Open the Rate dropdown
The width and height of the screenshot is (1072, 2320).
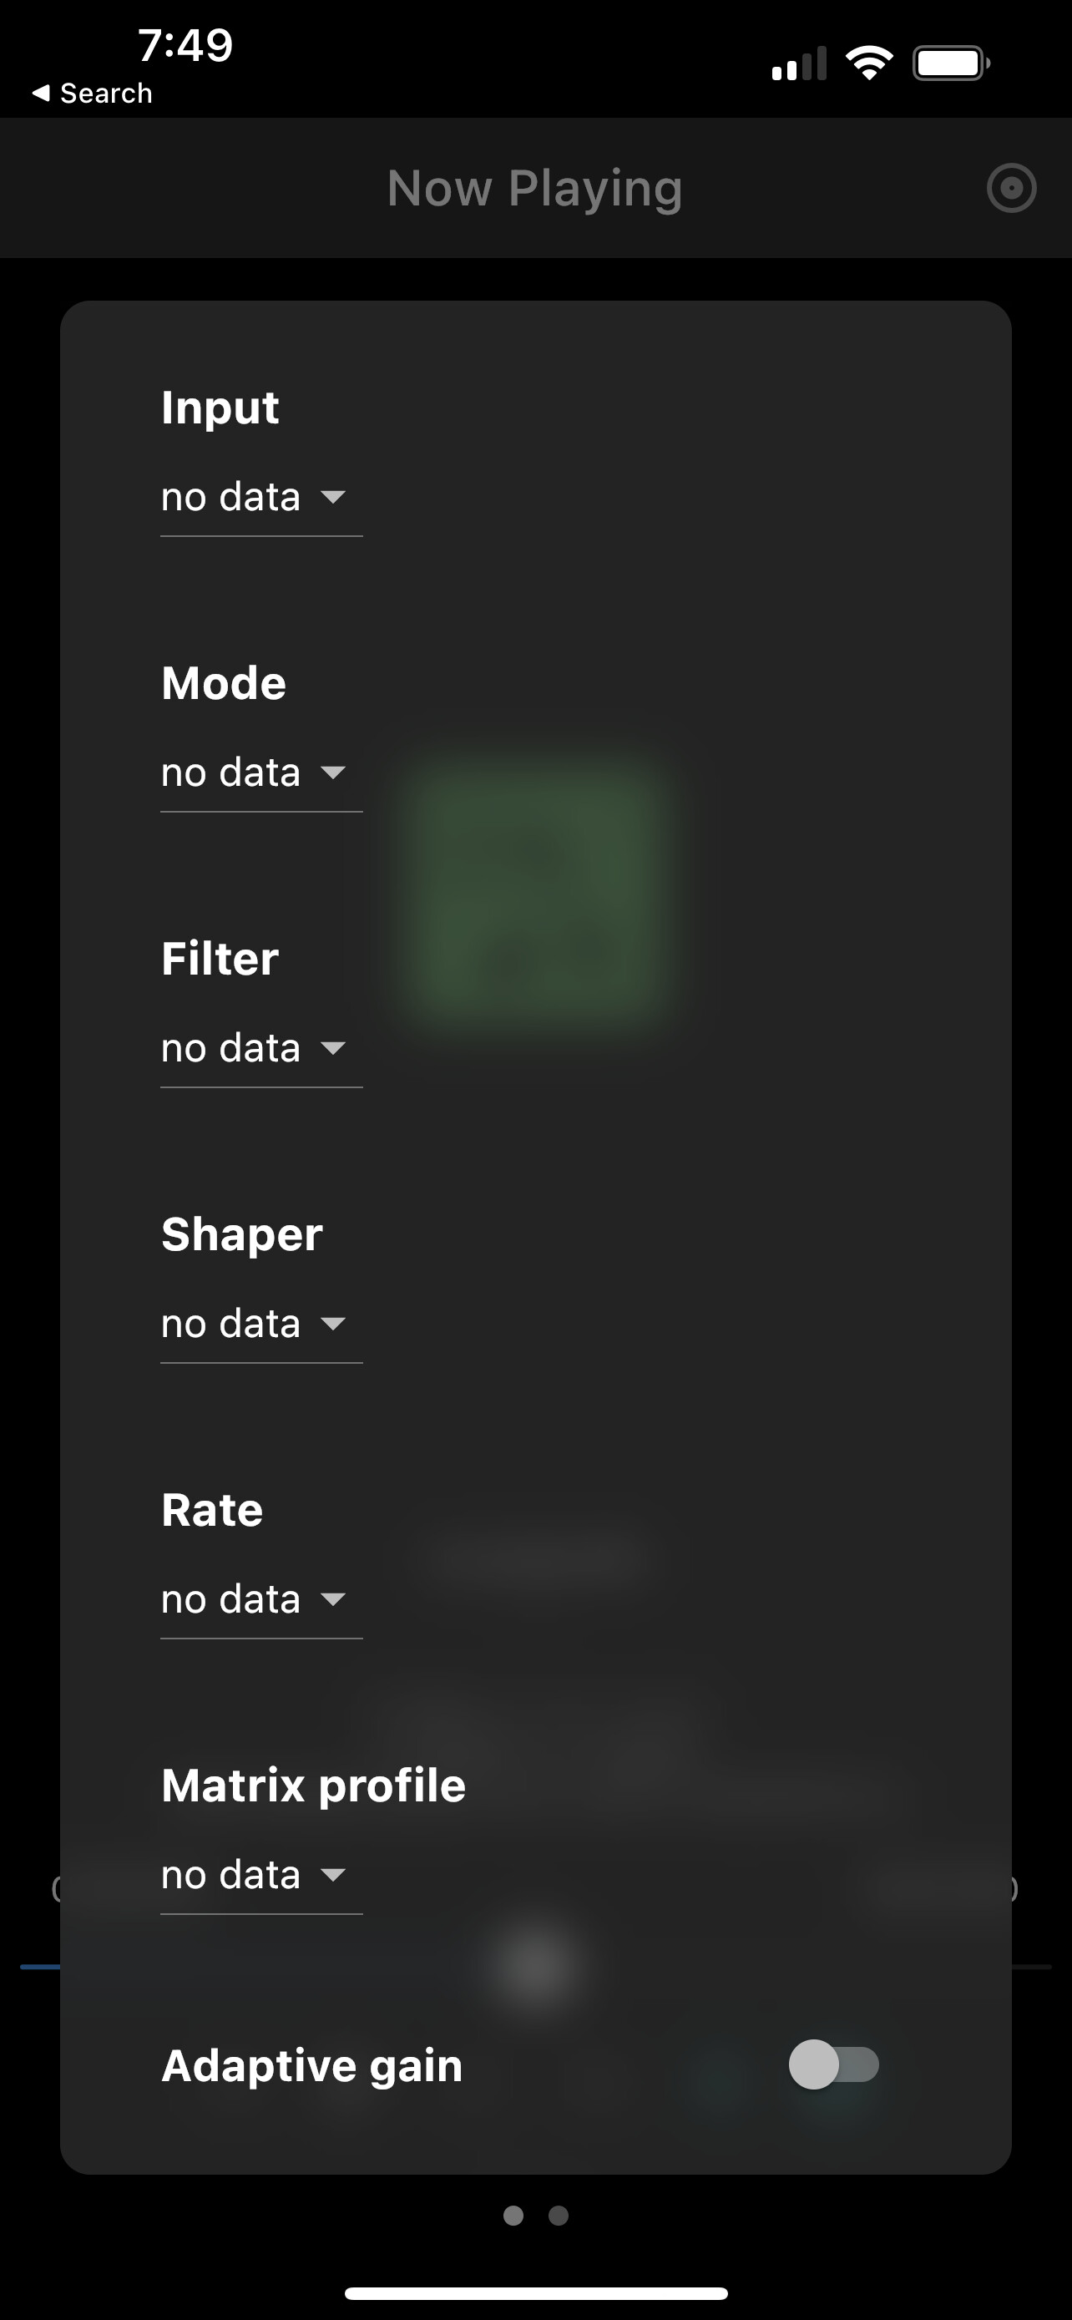click(x=260, y=1600)
